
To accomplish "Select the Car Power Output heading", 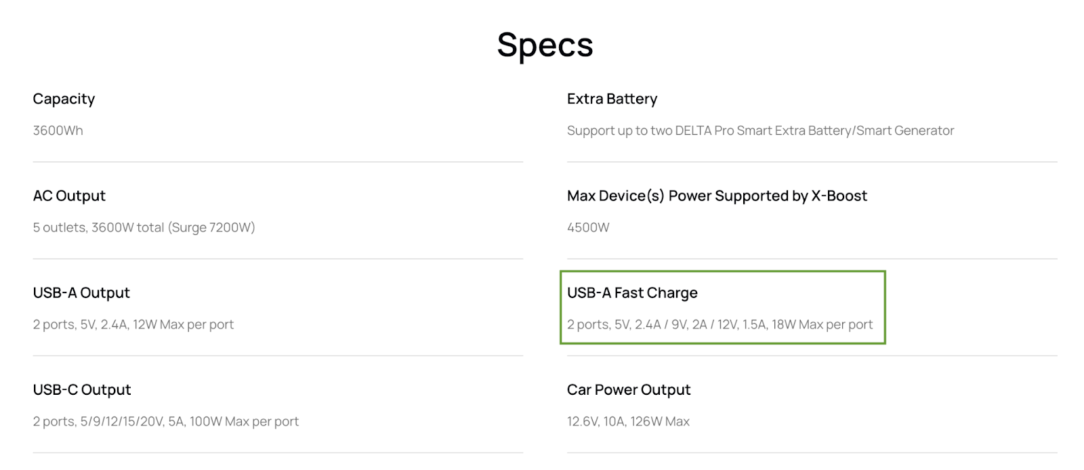I will pyautogui.click(x=629, y=389).
